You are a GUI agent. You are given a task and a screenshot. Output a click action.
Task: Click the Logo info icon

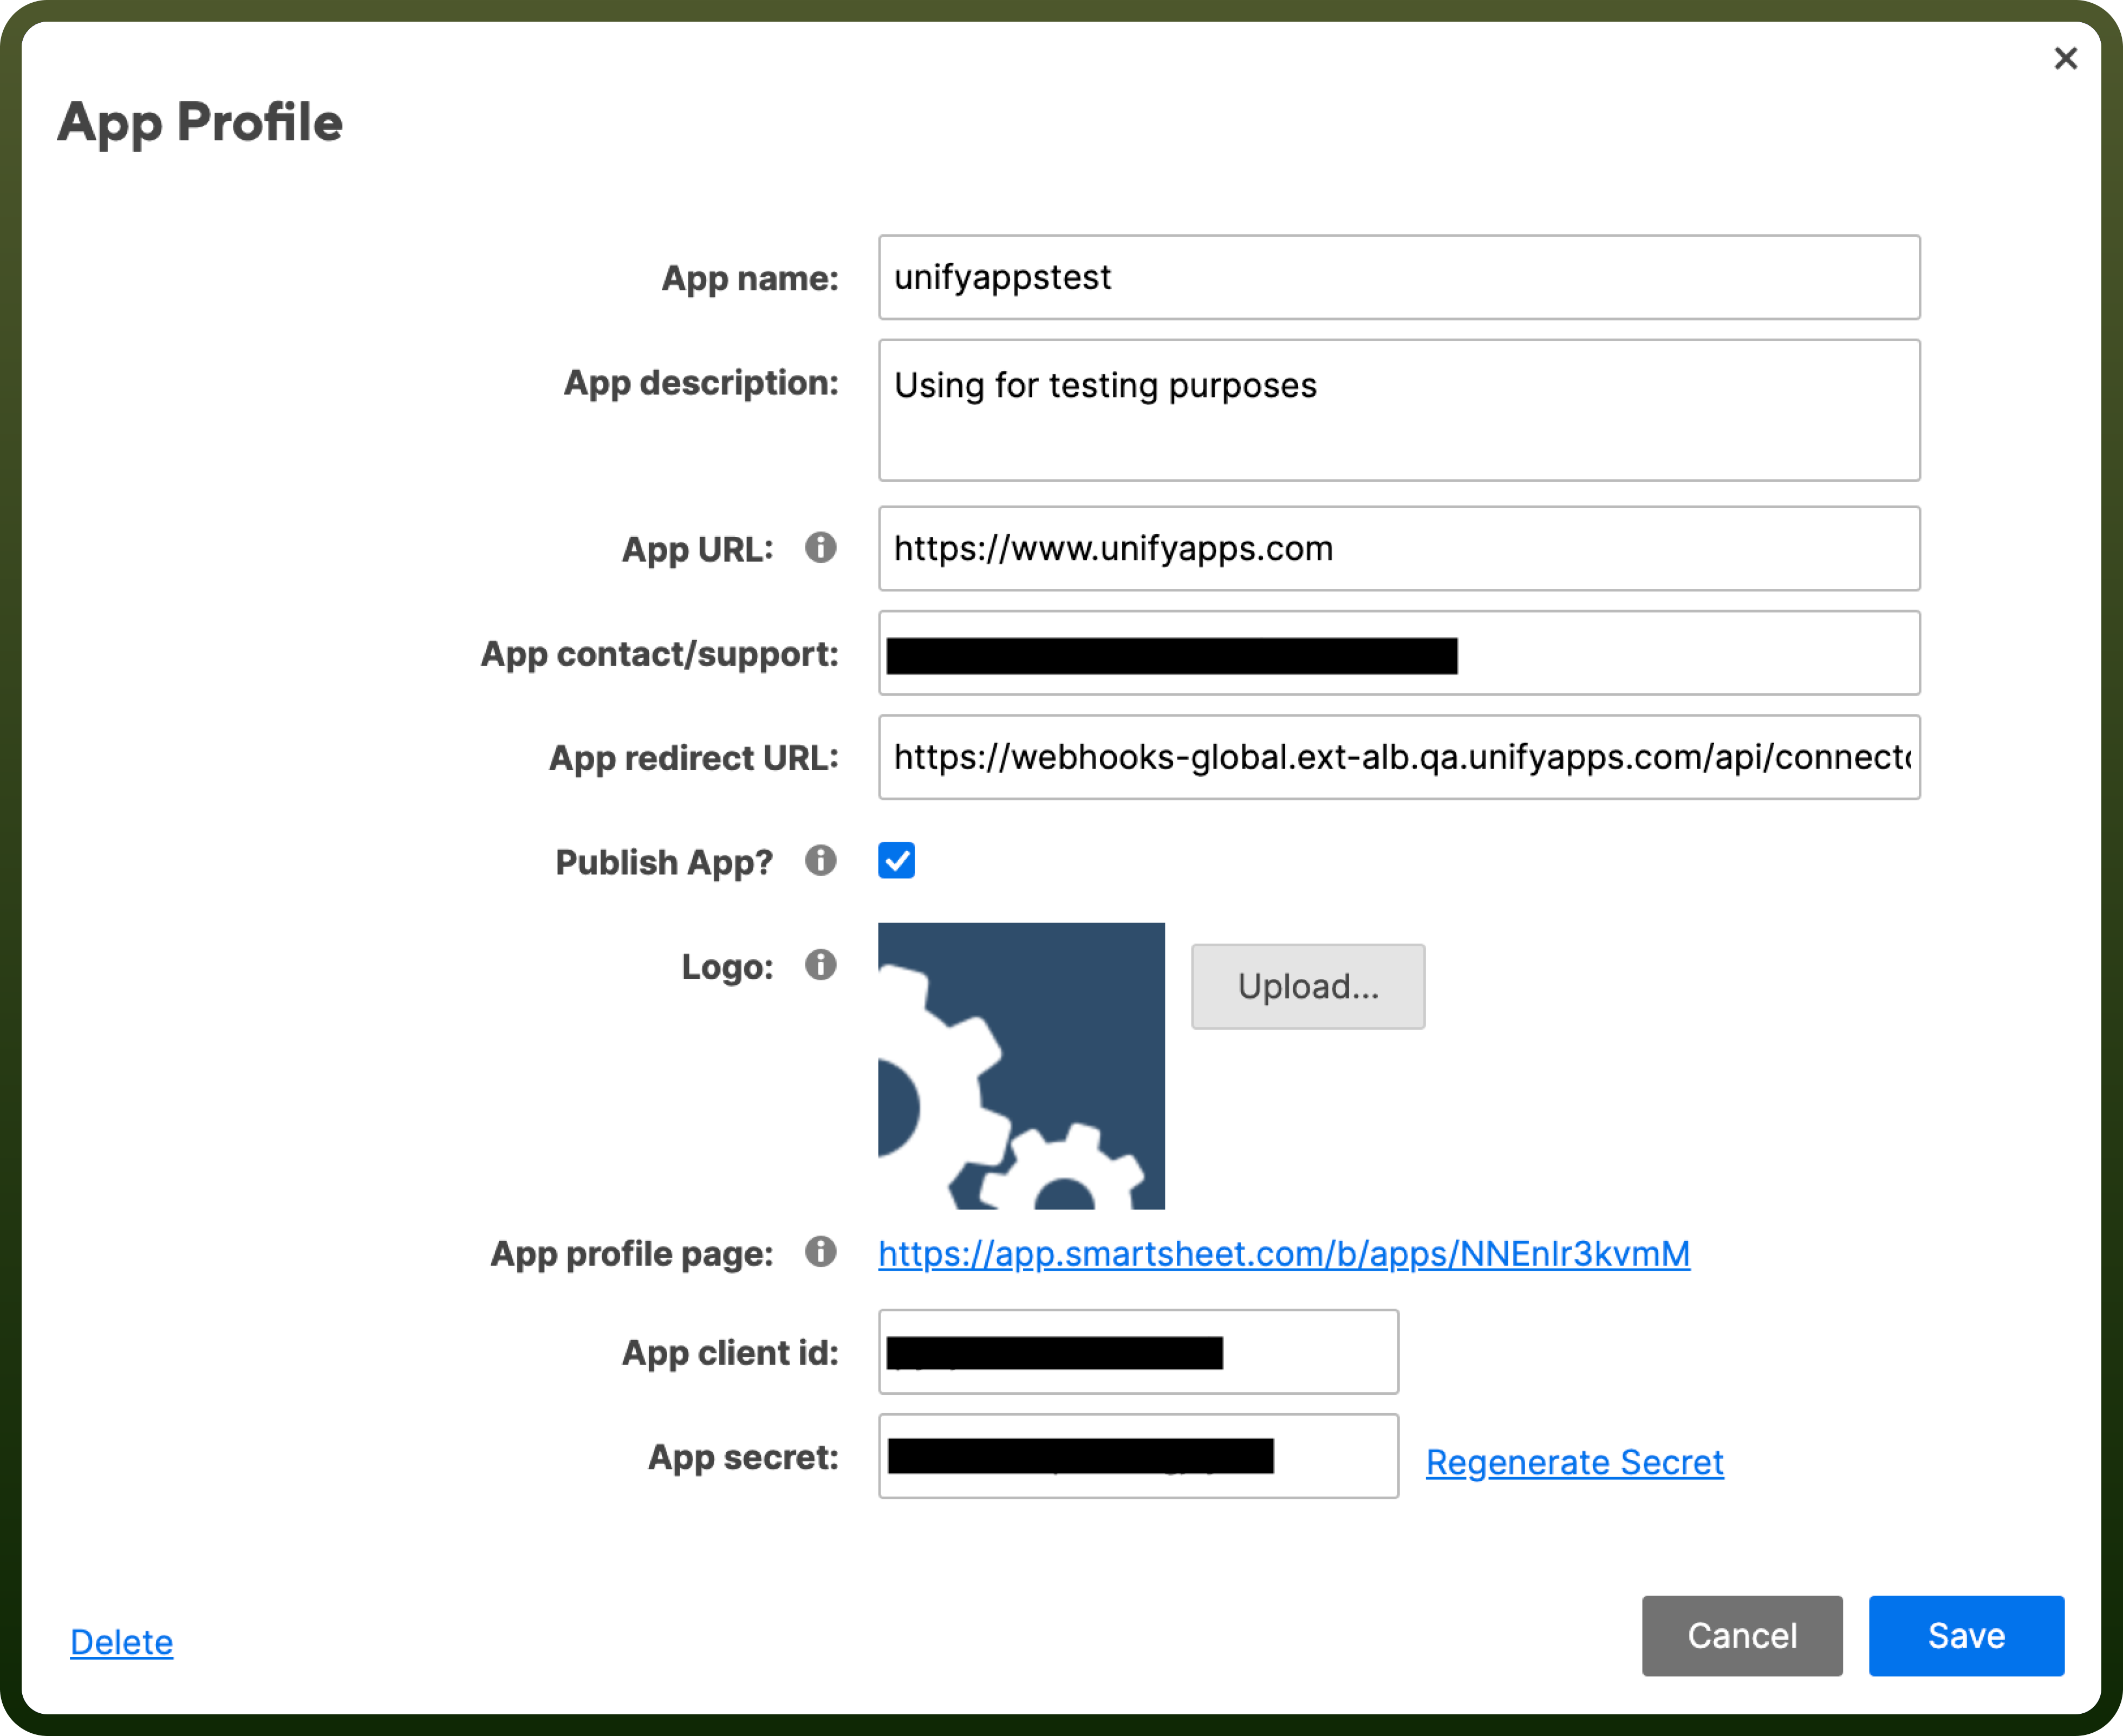pyautogui.click(x=820, y=965)
